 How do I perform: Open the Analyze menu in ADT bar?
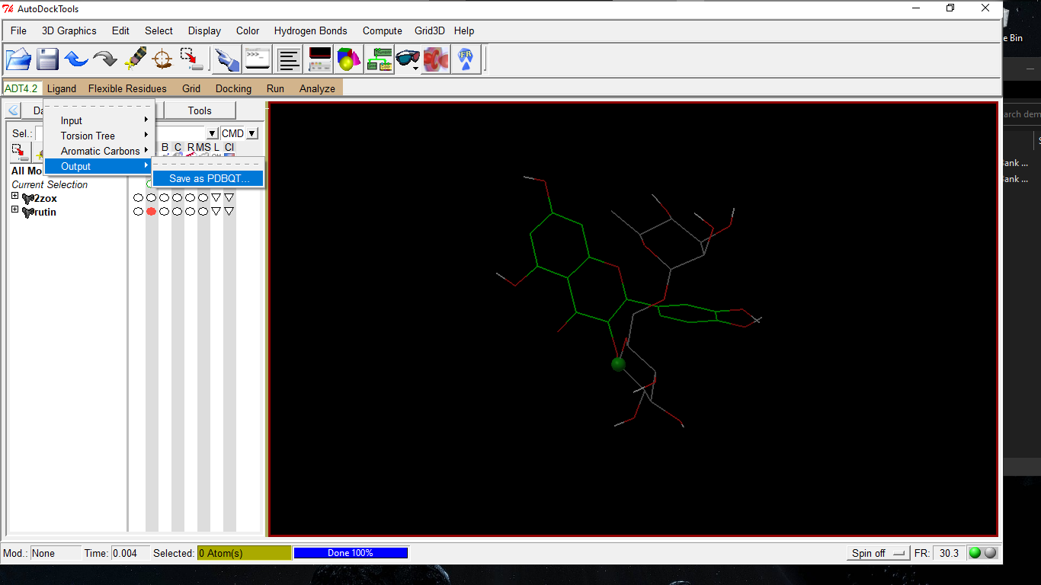point(317,88)
